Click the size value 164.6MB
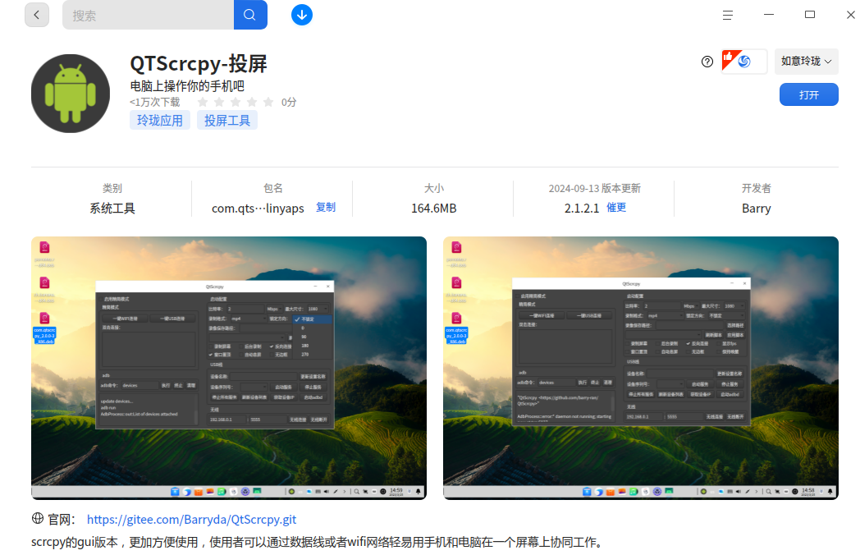 [434, 209]
